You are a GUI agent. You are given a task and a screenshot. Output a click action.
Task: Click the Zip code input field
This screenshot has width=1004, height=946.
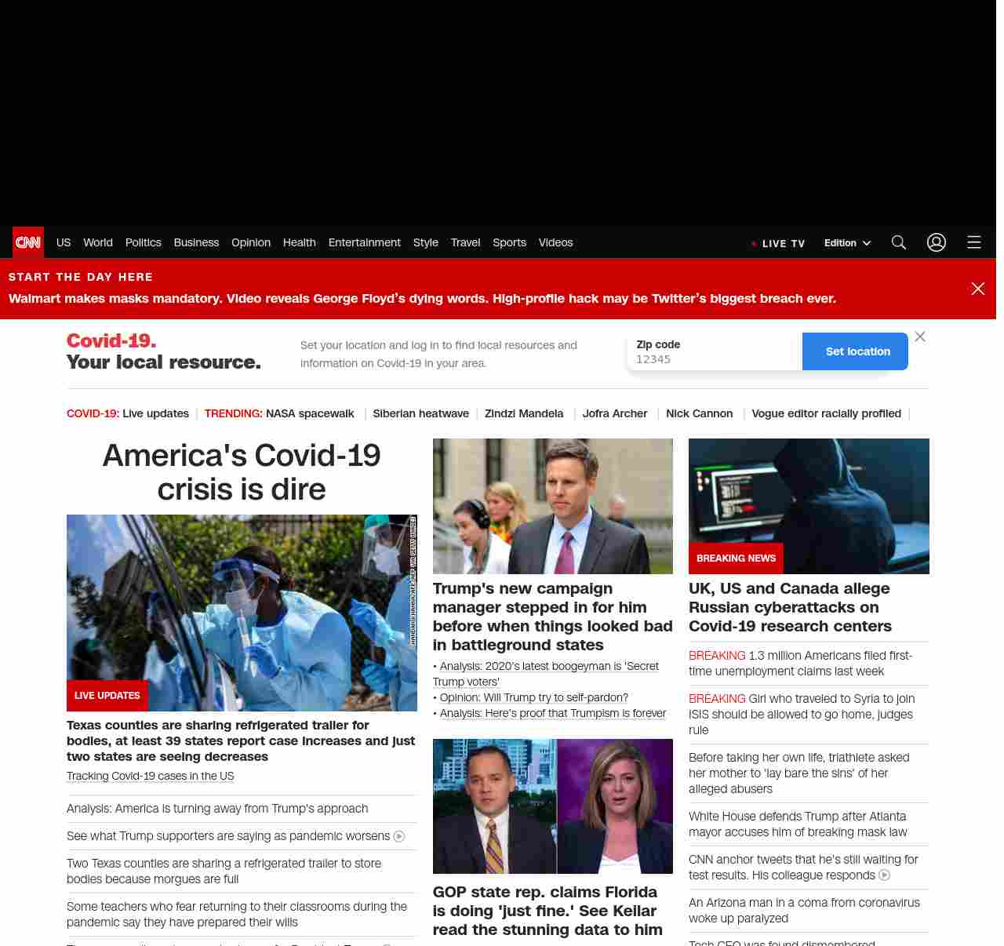(x=714, y=359)
